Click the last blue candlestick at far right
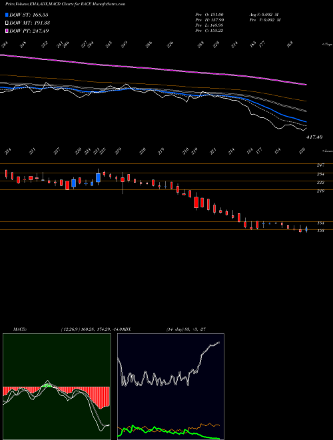This screenshot has height=440, width=333. pyautogui.click(x=306, y=229)
